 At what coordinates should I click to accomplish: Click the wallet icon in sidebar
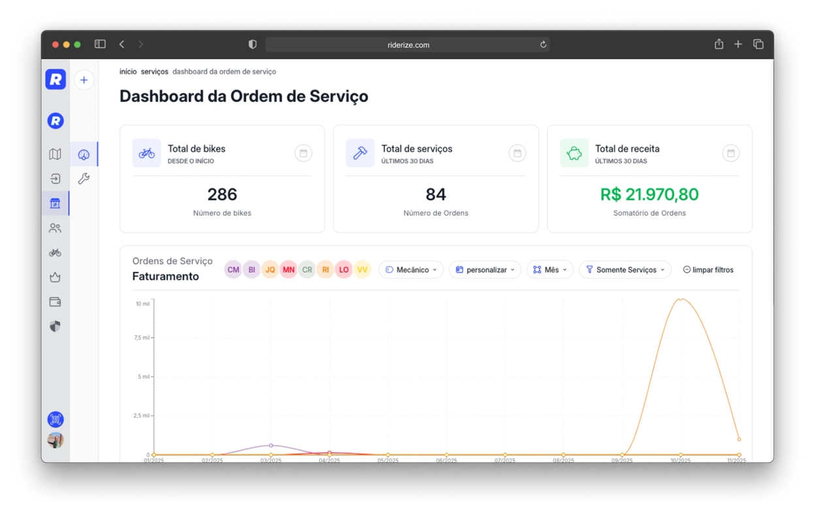pos(55,301)
